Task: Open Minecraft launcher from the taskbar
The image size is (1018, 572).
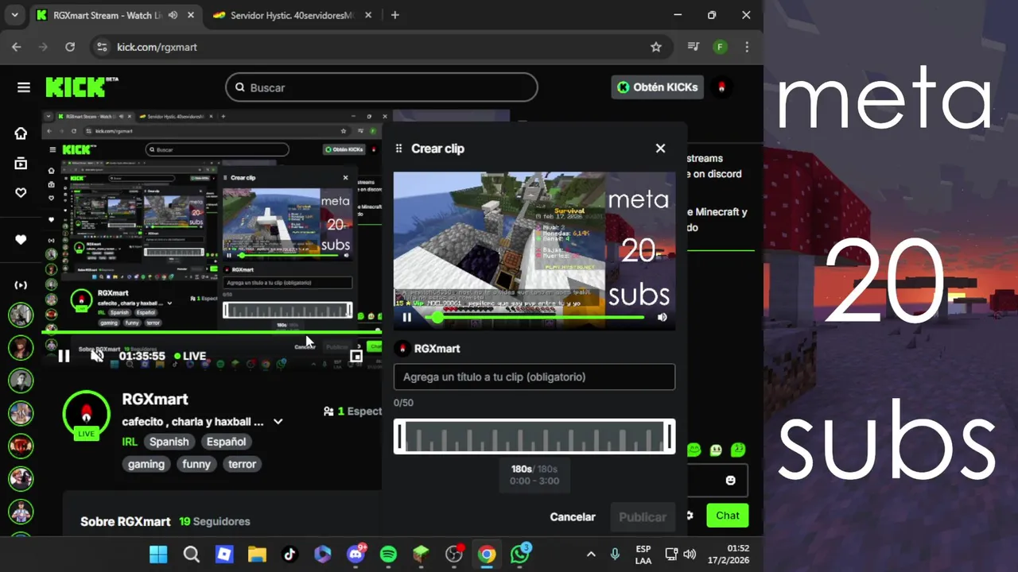Action: [421, 555]
